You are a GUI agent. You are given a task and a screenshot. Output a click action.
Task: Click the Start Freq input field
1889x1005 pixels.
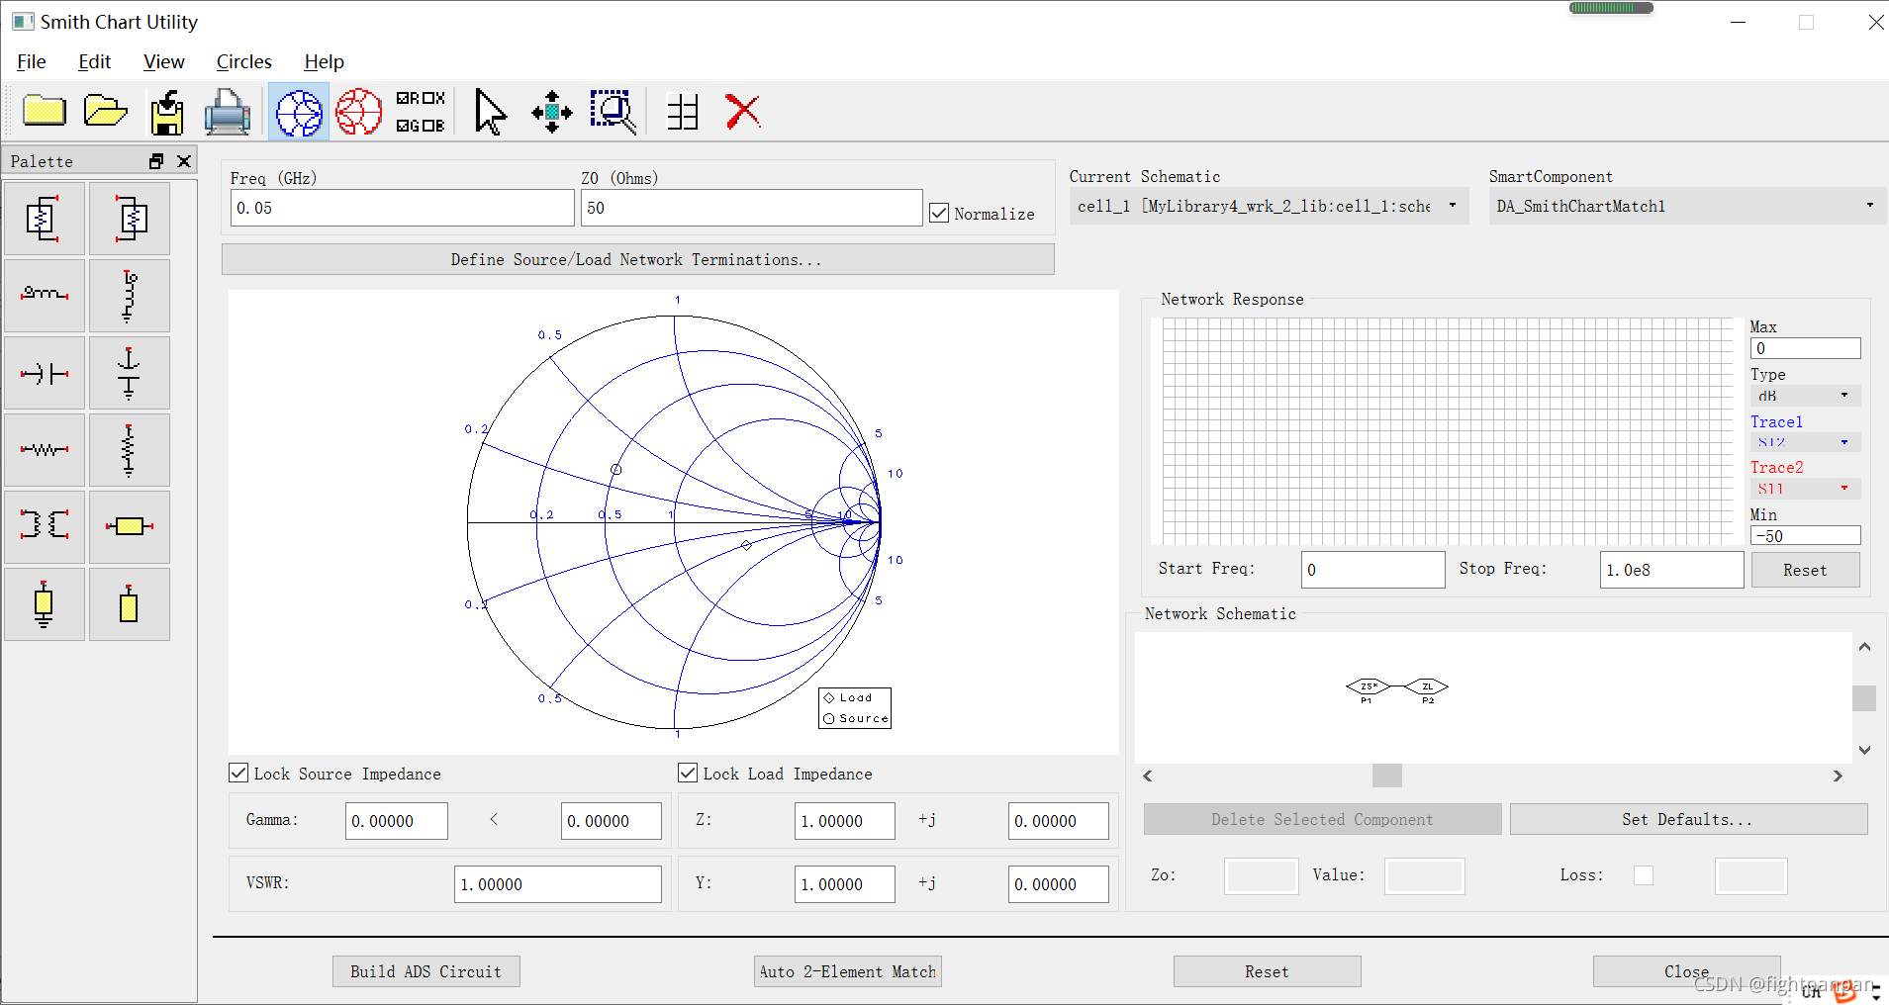pos(1372,570)
